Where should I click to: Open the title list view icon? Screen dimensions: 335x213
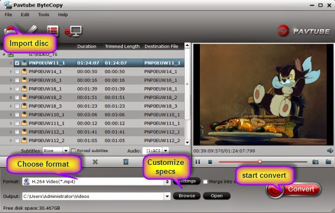(x=52, y=31)
